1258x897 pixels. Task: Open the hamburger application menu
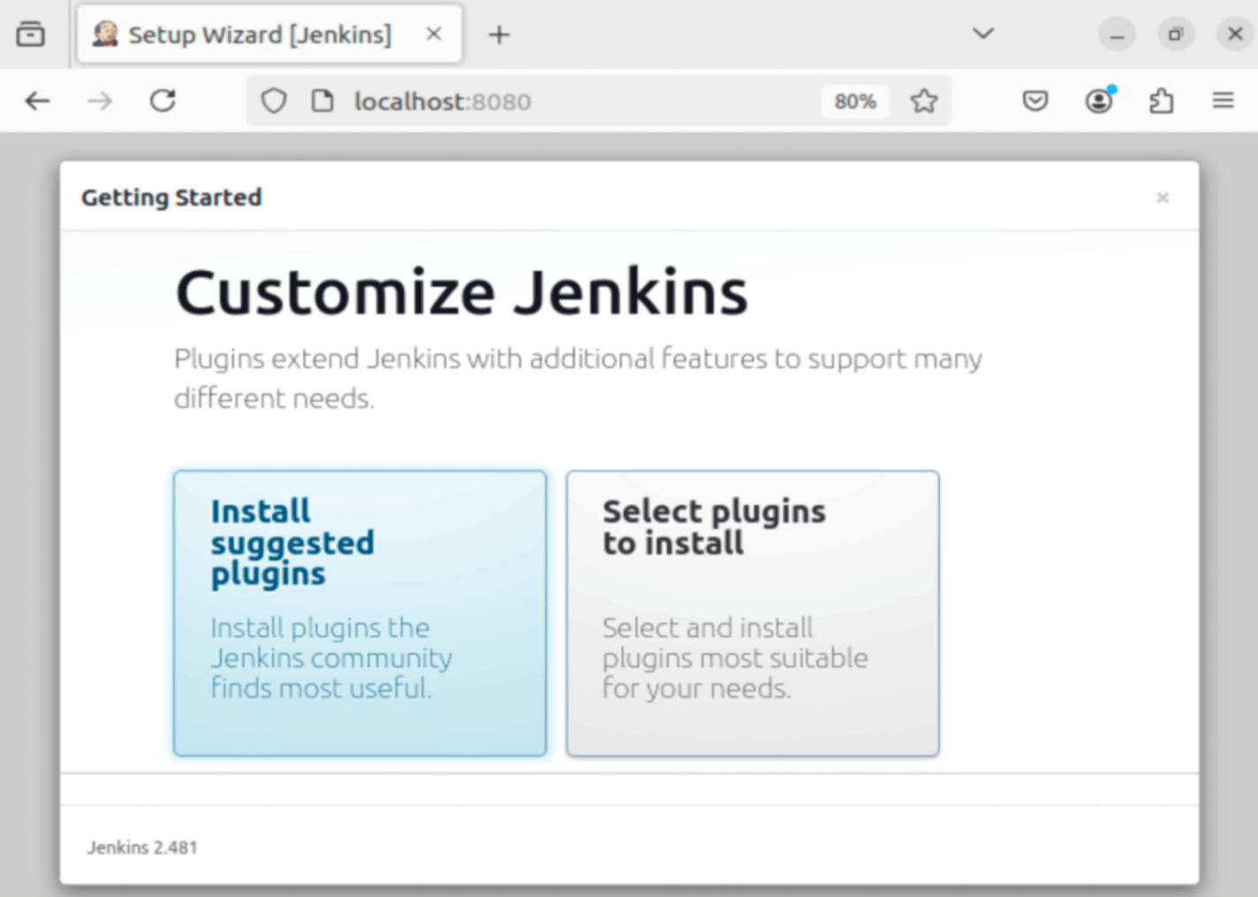tap(1223, 101)
